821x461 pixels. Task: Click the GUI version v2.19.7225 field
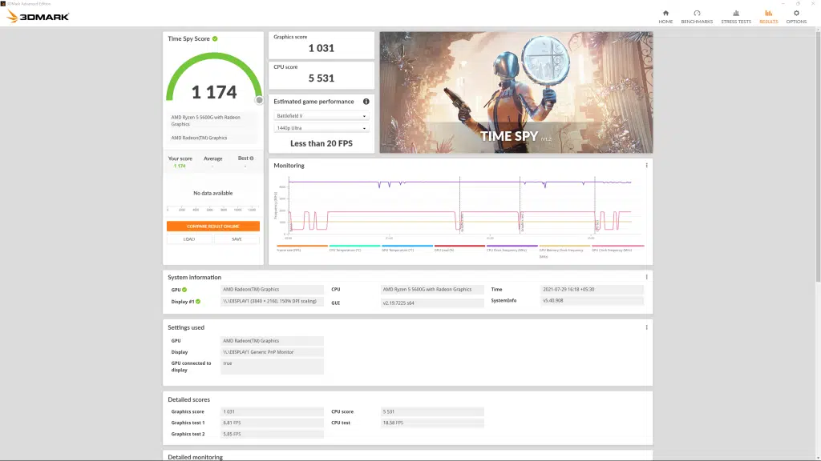432,303
